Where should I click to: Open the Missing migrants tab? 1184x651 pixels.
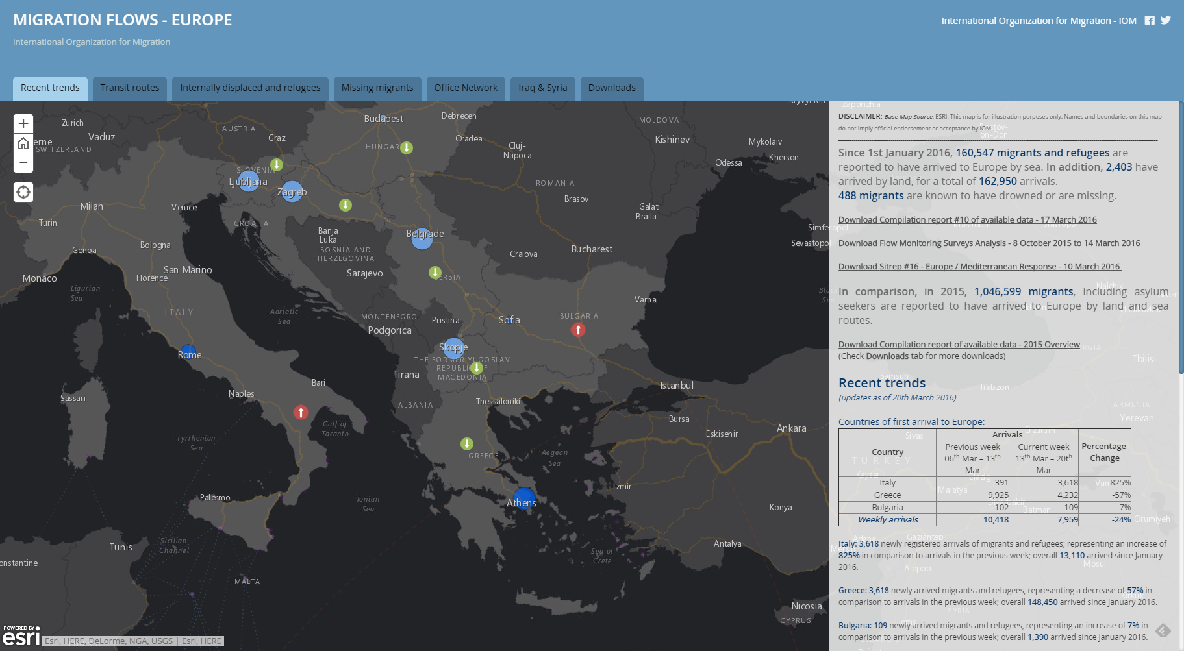[377, 88]
